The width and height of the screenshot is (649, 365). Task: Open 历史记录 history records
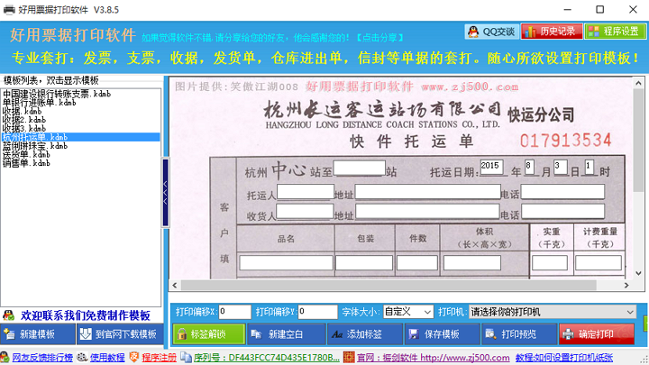pyautogui.click(x=552, y=32)
